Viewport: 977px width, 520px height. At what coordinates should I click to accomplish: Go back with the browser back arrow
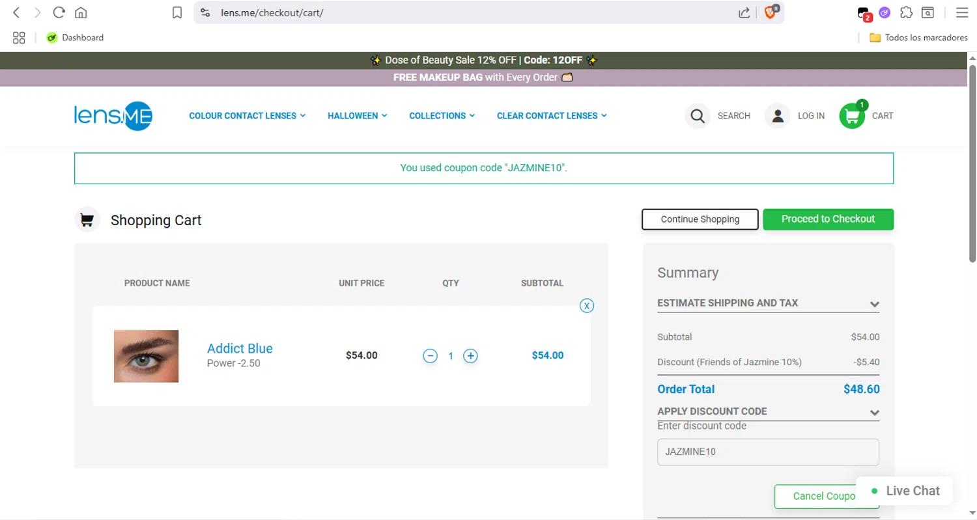17,12
